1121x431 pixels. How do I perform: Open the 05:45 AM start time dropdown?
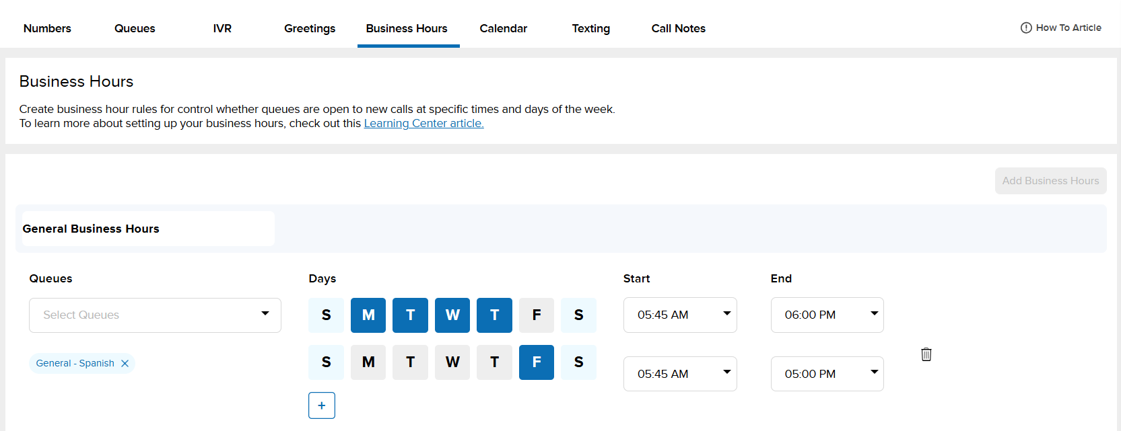click(x=679, y=315)
